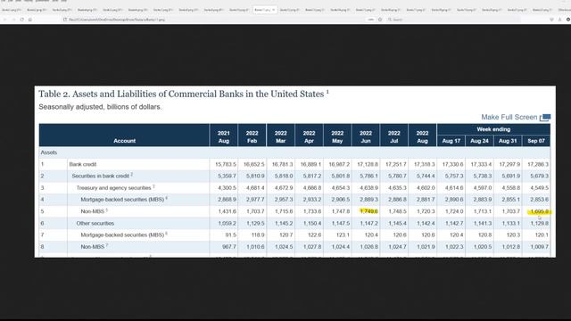Viewport: 571px width, 321px height.
Task: Click the browser forward arrow
Action: tap(13, 20)
